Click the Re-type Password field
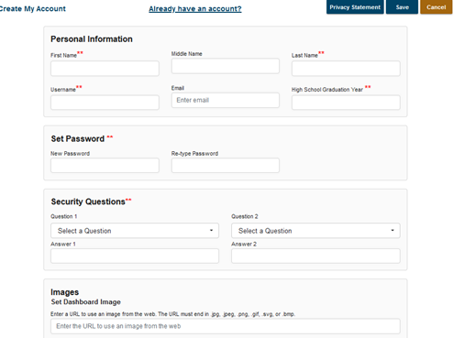This screenshot has width=453, height=338. tap(226, 165)
